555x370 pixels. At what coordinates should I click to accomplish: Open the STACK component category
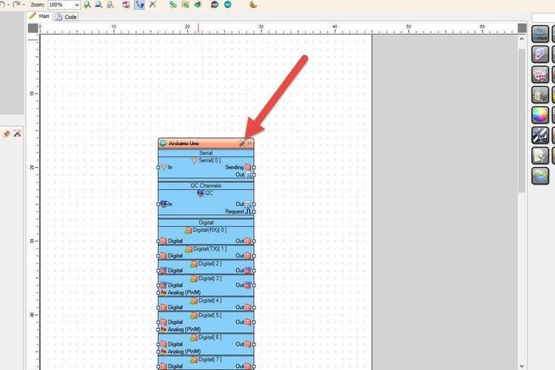(540, 34)
